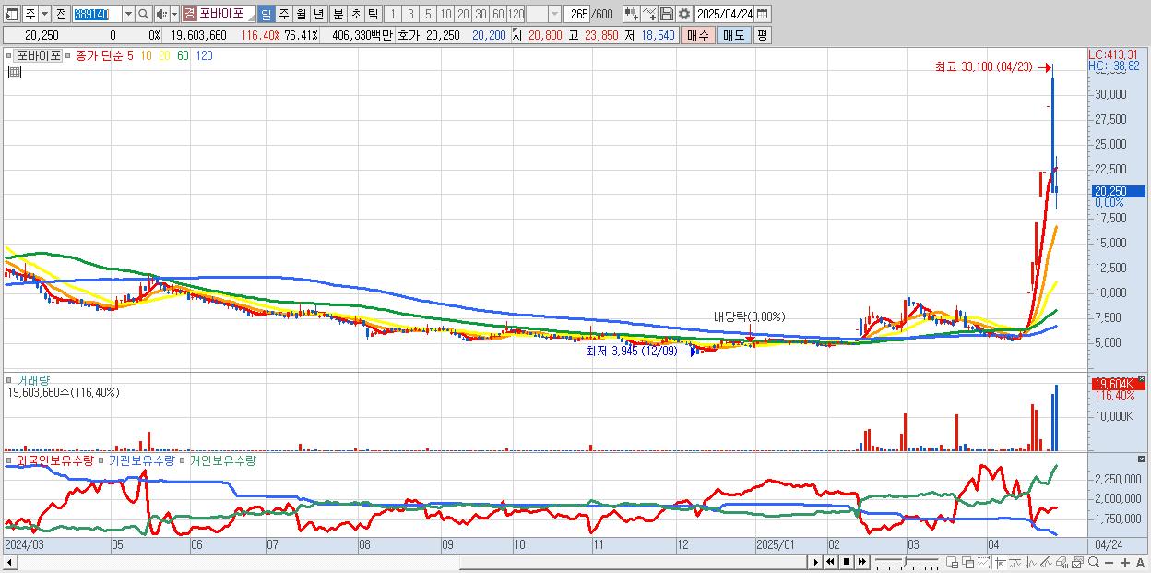Toggle the 개인보유수량 legend item
This screenshot has width=1151, height=573.
222,460
